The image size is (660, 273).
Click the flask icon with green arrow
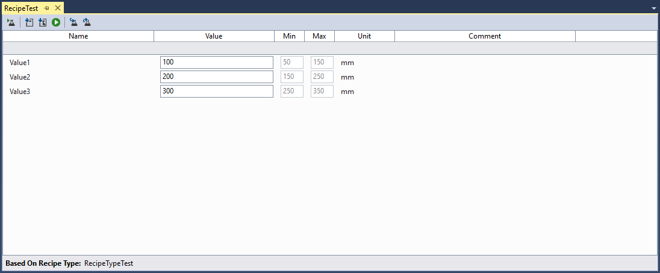click(11, 23)
